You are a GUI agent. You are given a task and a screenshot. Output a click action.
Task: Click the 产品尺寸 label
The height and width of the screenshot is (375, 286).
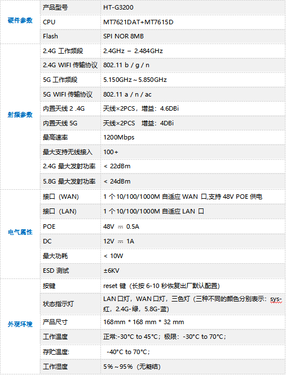pyautogui.click(x=55, y=322)
